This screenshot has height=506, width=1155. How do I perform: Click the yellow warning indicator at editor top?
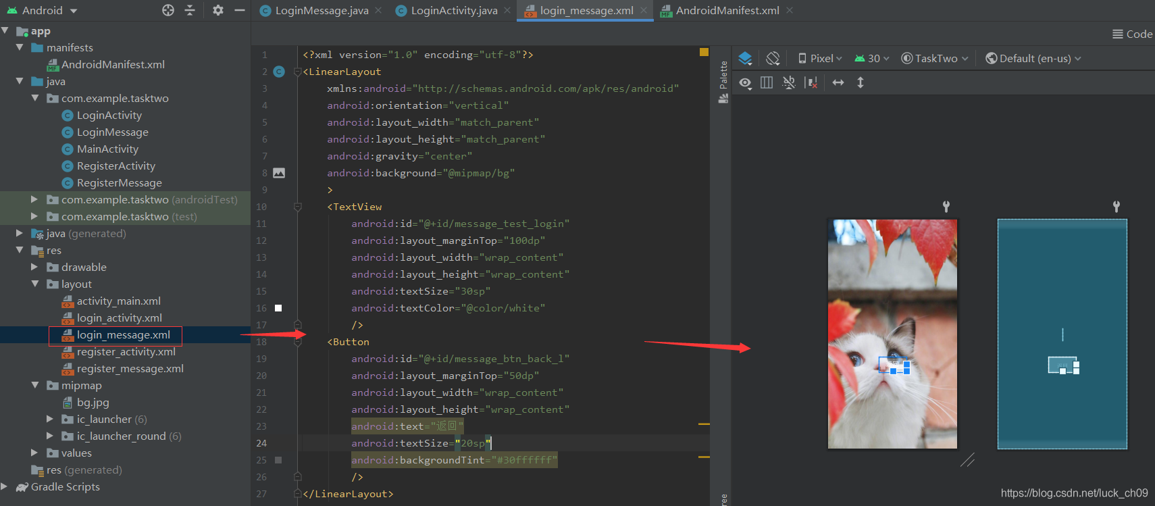point(704,52)
